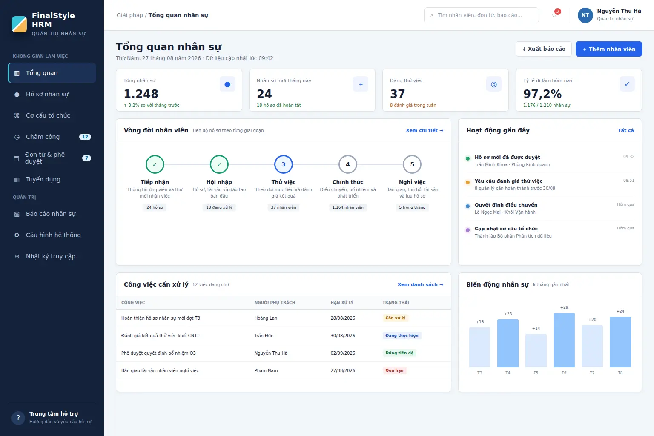654x436 pixels.
Task: Click Tất cả in Hoạt động gần đây
Action: coord(625,130)
